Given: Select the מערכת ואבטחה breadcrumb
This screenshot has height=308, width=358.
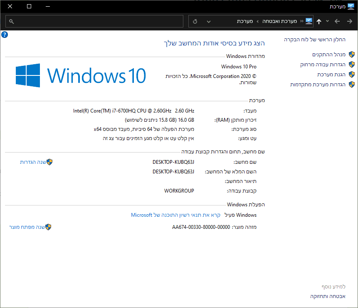Looking at the screenshot, I should click(x=279, y=21).
